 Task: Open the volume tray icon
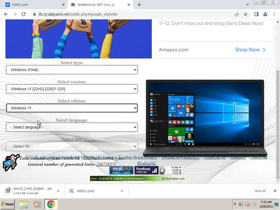click(x=254, y=204)
